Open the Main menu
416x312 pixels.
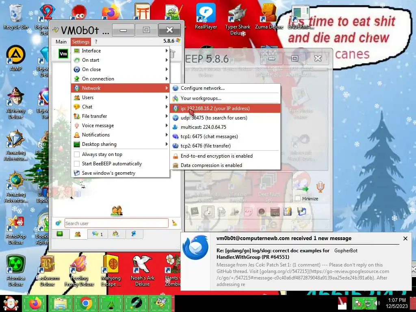click(x=61, y=42)
